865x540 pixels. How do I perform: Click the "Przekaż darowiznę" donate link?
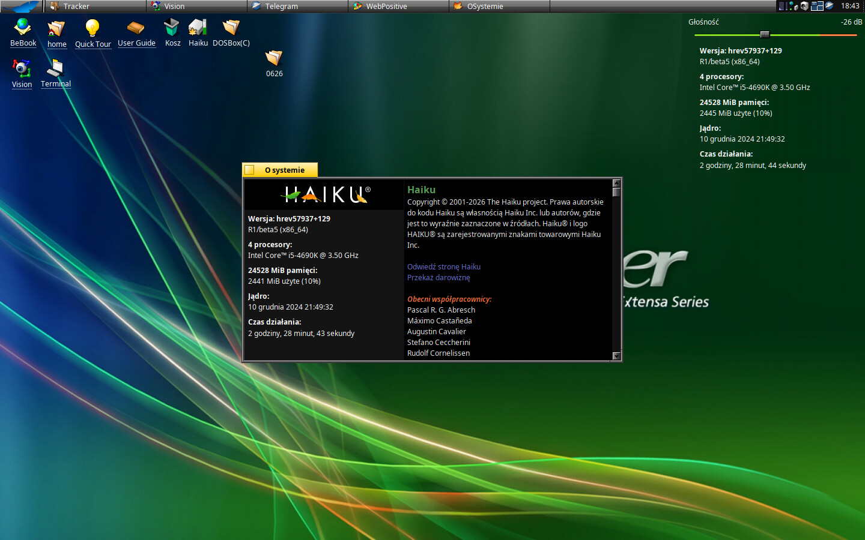[439, 278]
